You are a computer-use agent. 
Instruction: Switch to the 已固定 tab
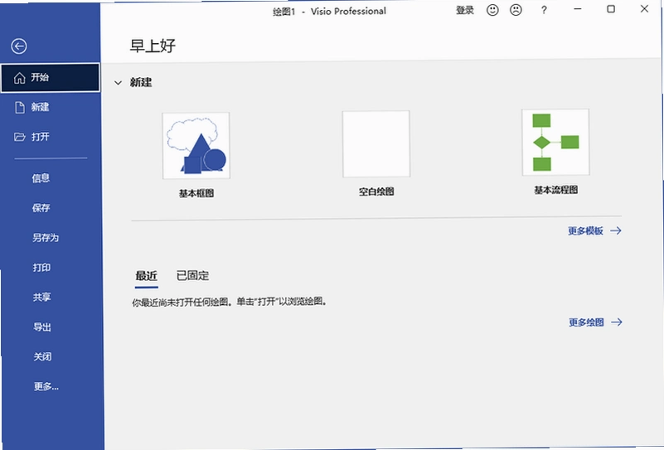(x=192, y=275)
